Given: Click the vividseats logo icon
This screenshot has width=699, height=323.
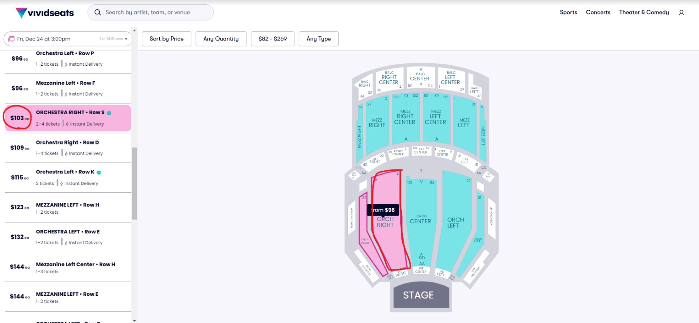Looking at the screenshot, I should 22,12.
